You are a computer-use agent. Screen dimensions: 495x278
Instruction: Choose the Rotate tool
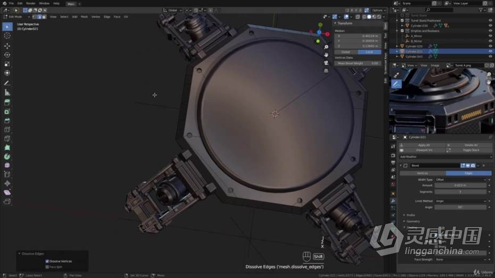click(7, 55)
